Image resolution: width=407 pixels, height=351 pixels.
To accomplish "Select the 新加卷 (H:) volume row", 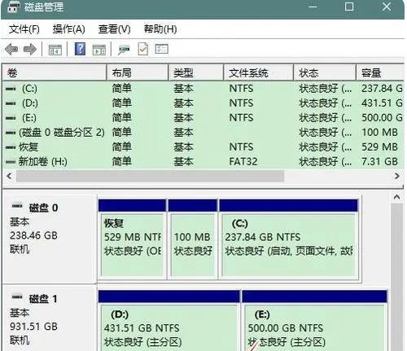I will tap(203, 162).
